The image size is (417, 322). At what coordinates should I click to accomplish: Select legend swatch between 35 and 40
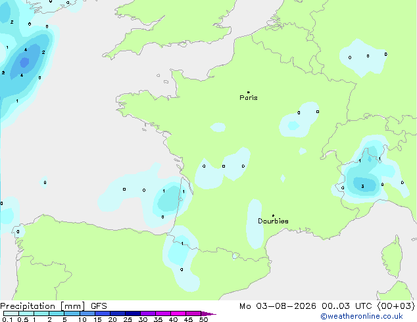tap(163, 313)
